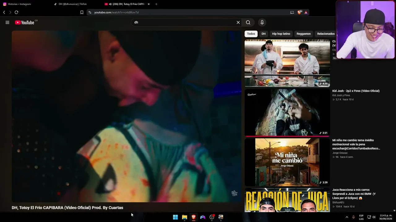
Task: Clear the search box with the X
Action: [238, 23]
